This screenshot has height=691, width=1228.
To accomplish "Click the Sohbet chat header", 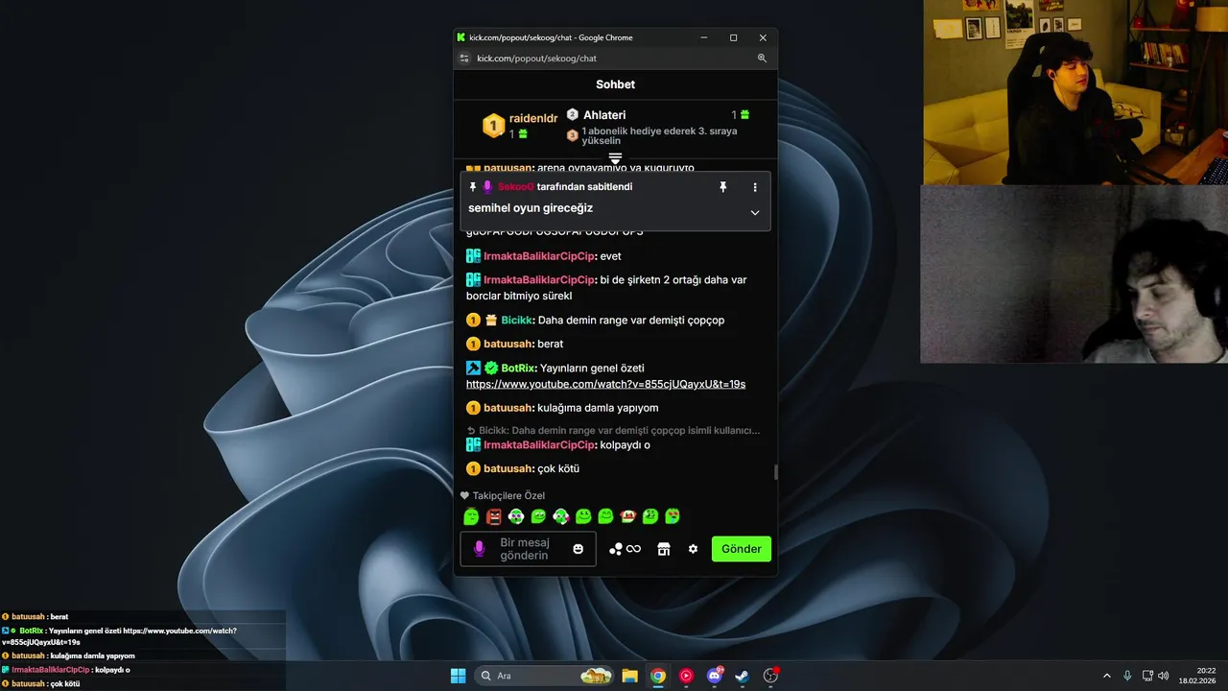I will 615,84.
